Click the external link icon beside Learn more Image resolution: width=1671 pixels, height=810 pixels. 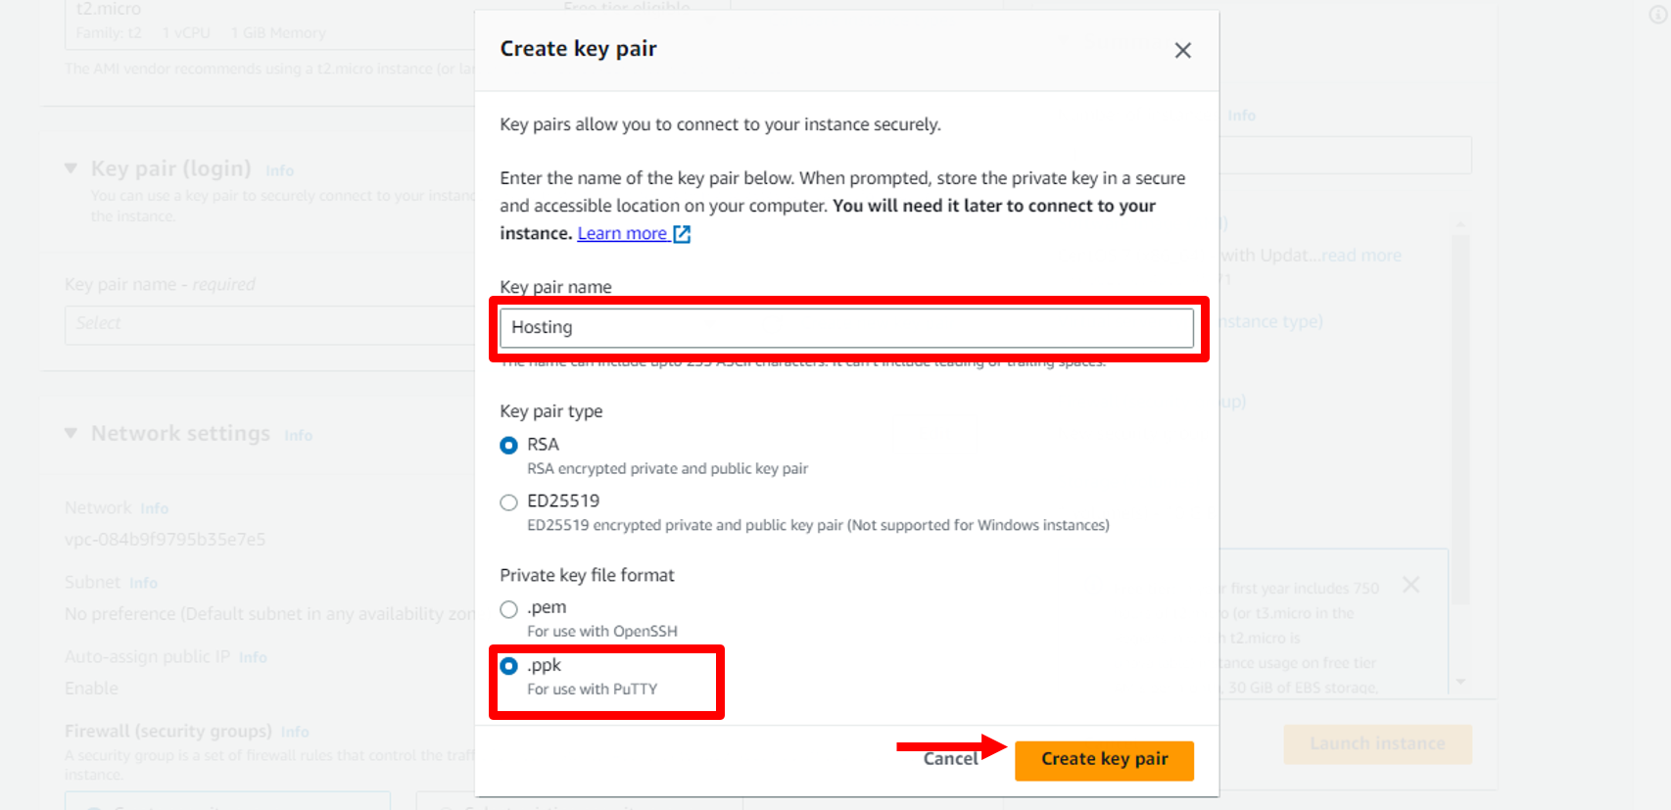pos(682,234)
